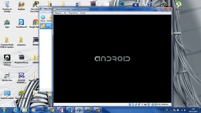Open Archivo menu in VirtualBox Manager window
The width and height of the screenshot is (201, 113).
(44, 12)
